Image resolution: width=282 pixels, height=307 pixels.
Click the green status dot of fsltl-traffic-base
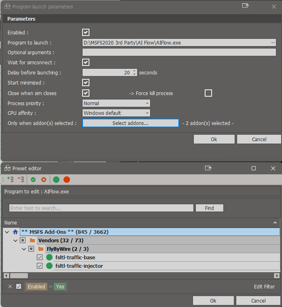[x=49, y=257]
